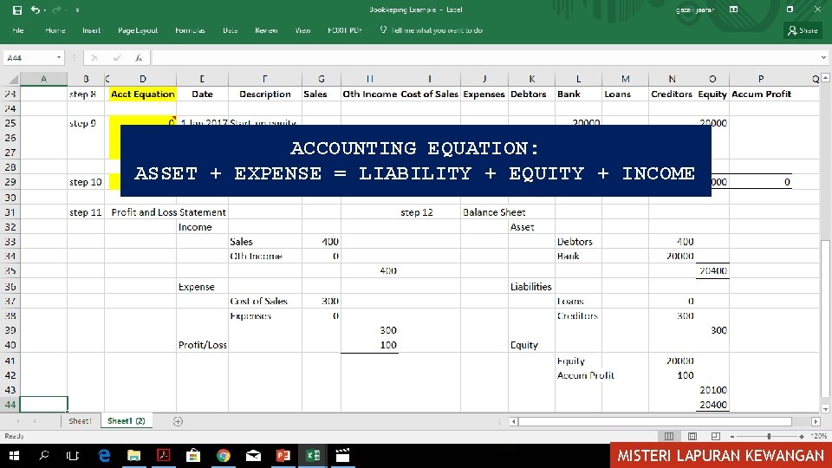
Task: Click the Cancel entry X icon
Action: coord(94,57)
